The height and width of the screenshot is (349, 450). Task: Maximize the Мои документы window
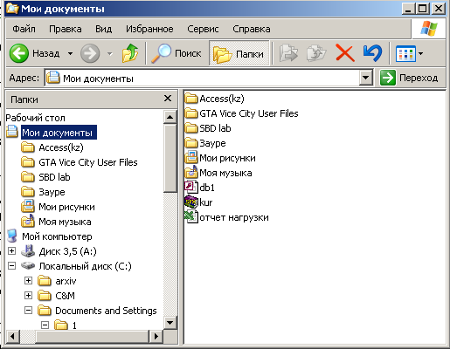(423, 9)
